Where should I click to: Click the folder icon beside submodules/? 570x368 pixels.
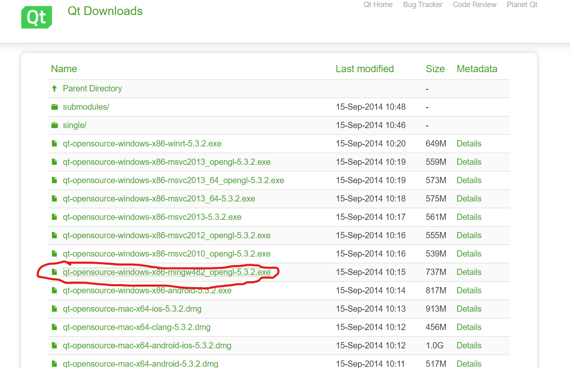[55, 107]
